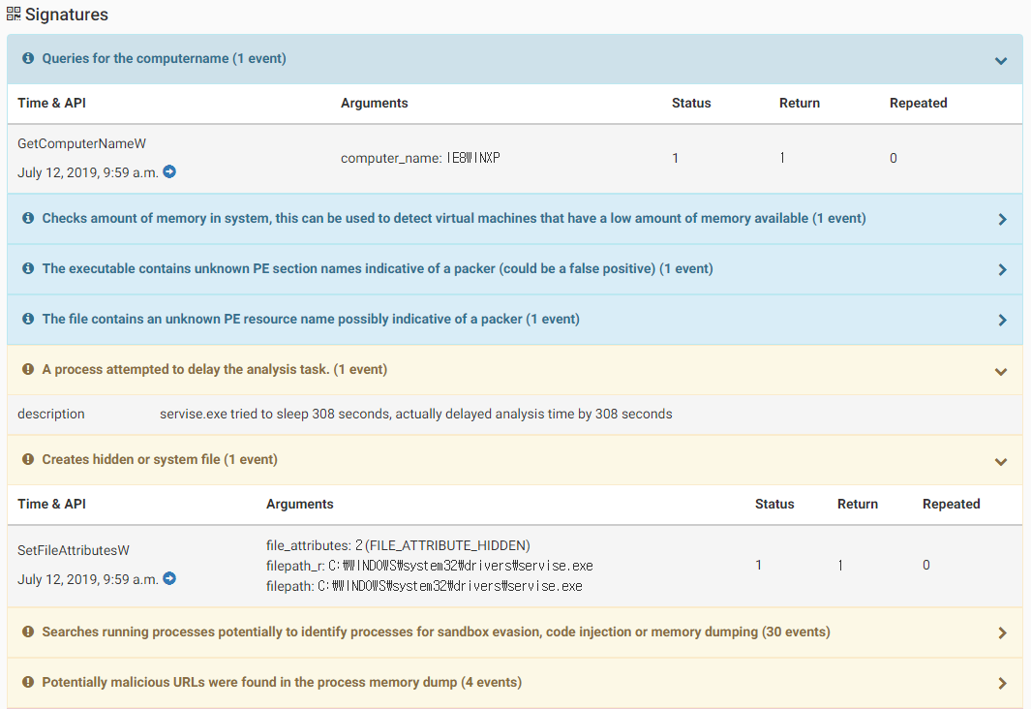This screenshot has width=1031, height=709.
Task: Click Return value 1 in SetFileAttributesW row
Action: [x=840, y=565]
